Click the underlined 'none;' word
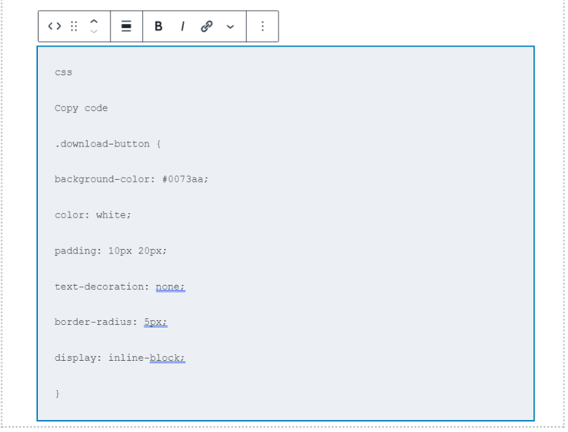Screen dimensions: 568x432 coord(170,287)
